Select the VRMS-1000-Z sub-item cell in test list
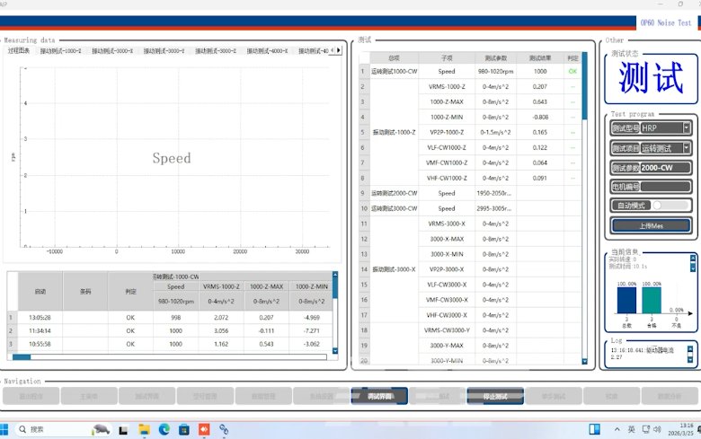 tap(447, 87)
